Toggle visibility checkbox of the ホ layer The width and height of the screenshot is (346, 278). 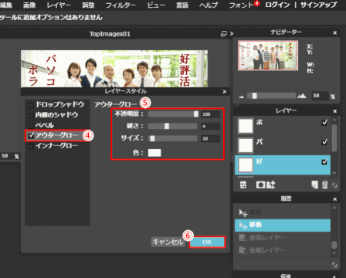(x=324, y=122)
